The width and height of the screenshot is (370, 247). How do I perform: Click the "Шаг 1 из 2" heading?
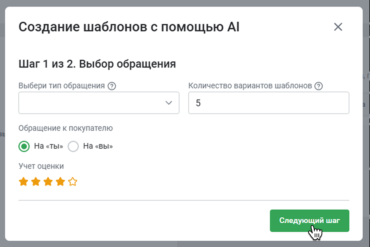(x=97, y=64)
